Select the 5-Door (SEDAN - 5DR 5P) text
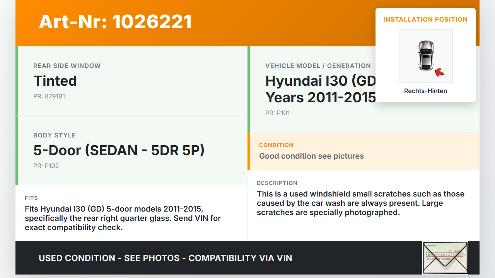 click(x=119, y=150)
